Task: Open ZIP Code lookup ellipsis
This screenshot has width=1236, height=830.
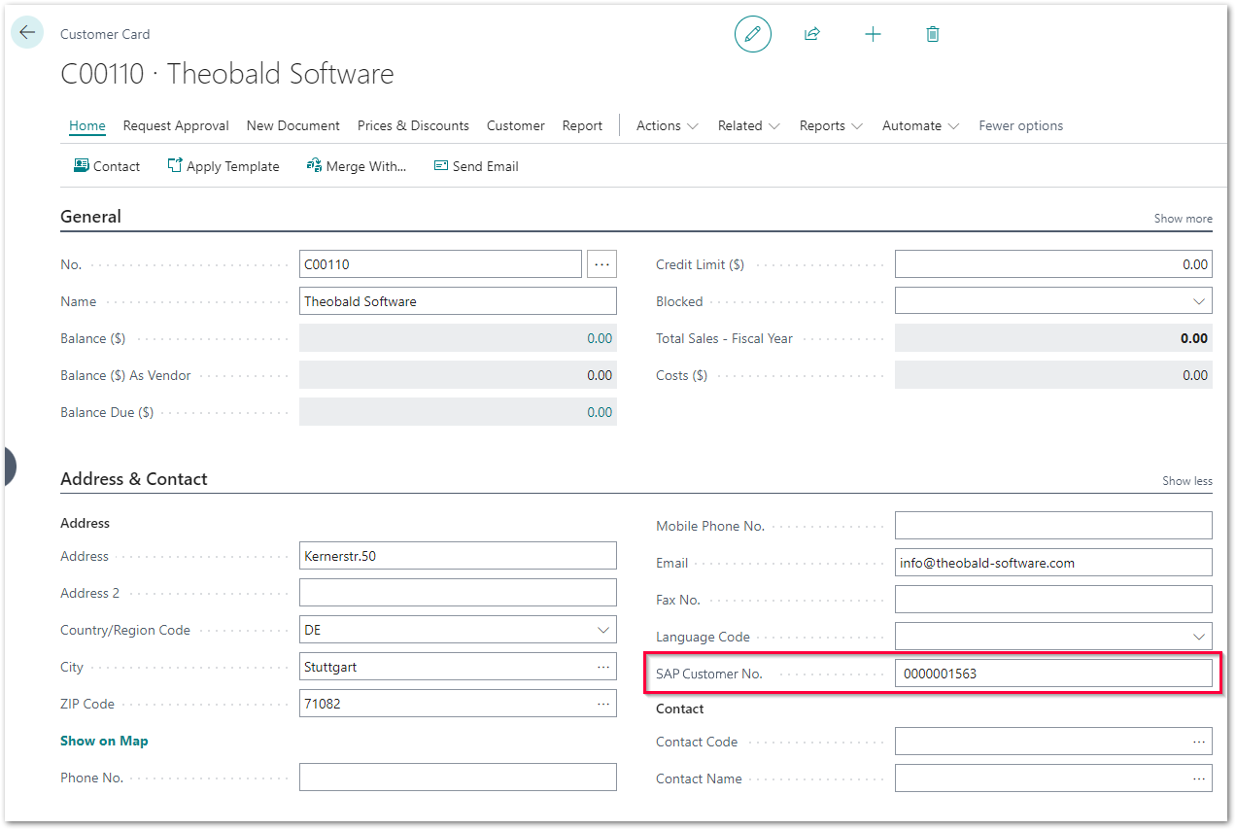Action: pyautogui.click(x=603, y=704)
